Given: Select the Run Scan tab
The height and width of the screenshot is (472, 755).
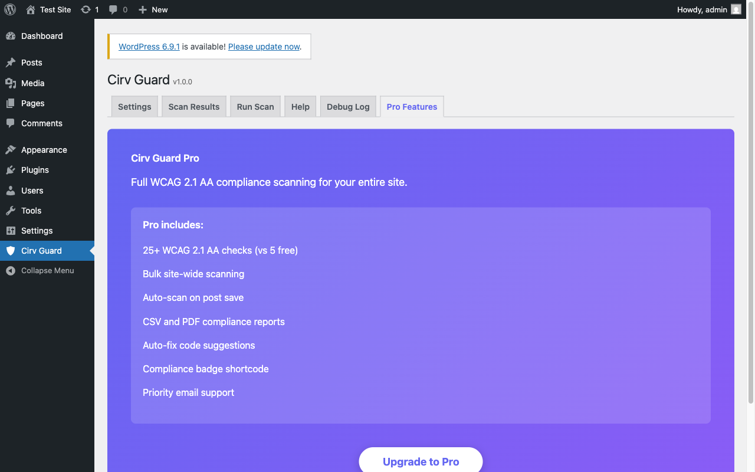Looking at the screenshot, I should [x=255, y=106].
